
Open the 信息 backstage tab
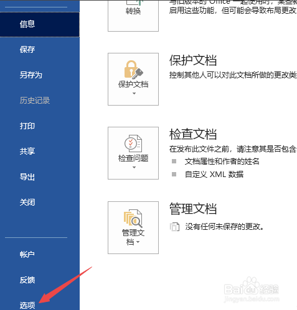click(x=40, y=24)
